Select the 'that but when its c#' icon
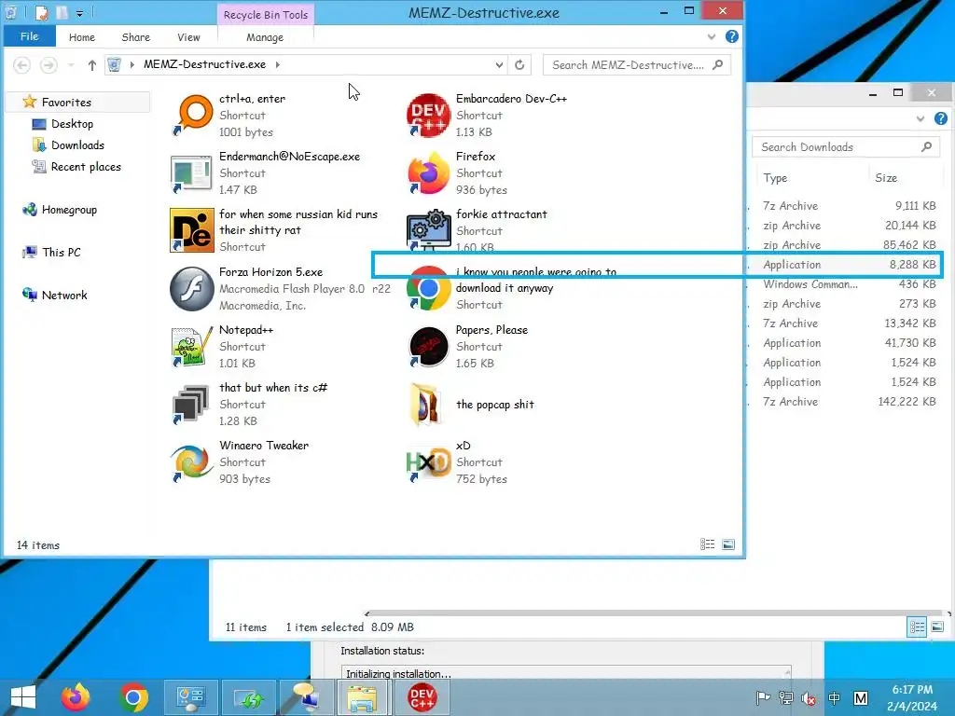The height and width of the screenshot is (716, 955). (192, 404)
